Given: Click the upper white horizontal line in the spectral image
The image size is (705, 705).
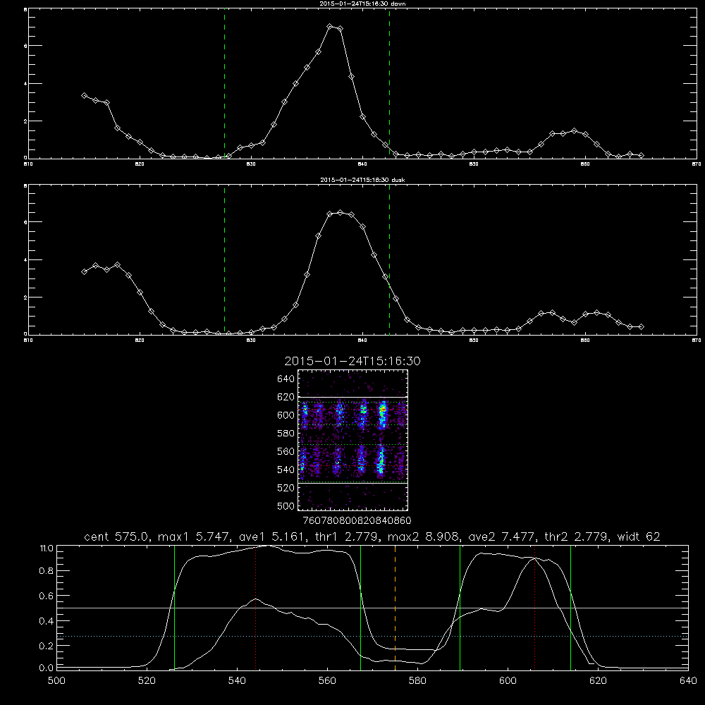Looking at the screenshot, I should tap(353, 397).
